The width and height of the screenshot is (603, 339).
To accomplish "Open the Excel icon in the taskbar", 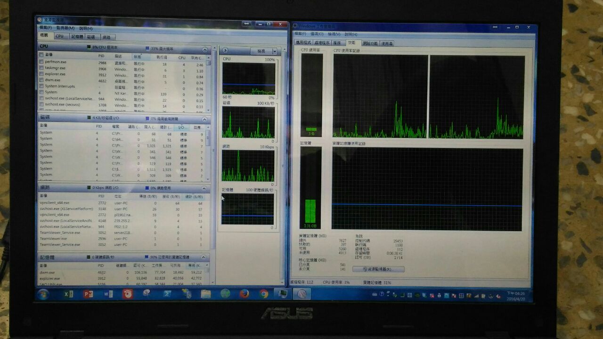I will pos(69,294).
